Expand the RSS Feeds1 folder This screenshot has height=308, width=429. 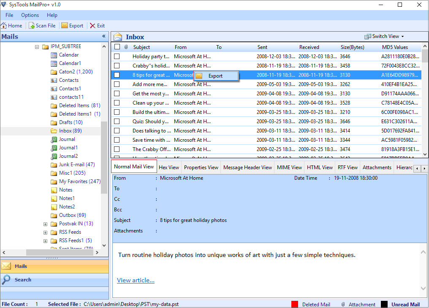[46, 241]
